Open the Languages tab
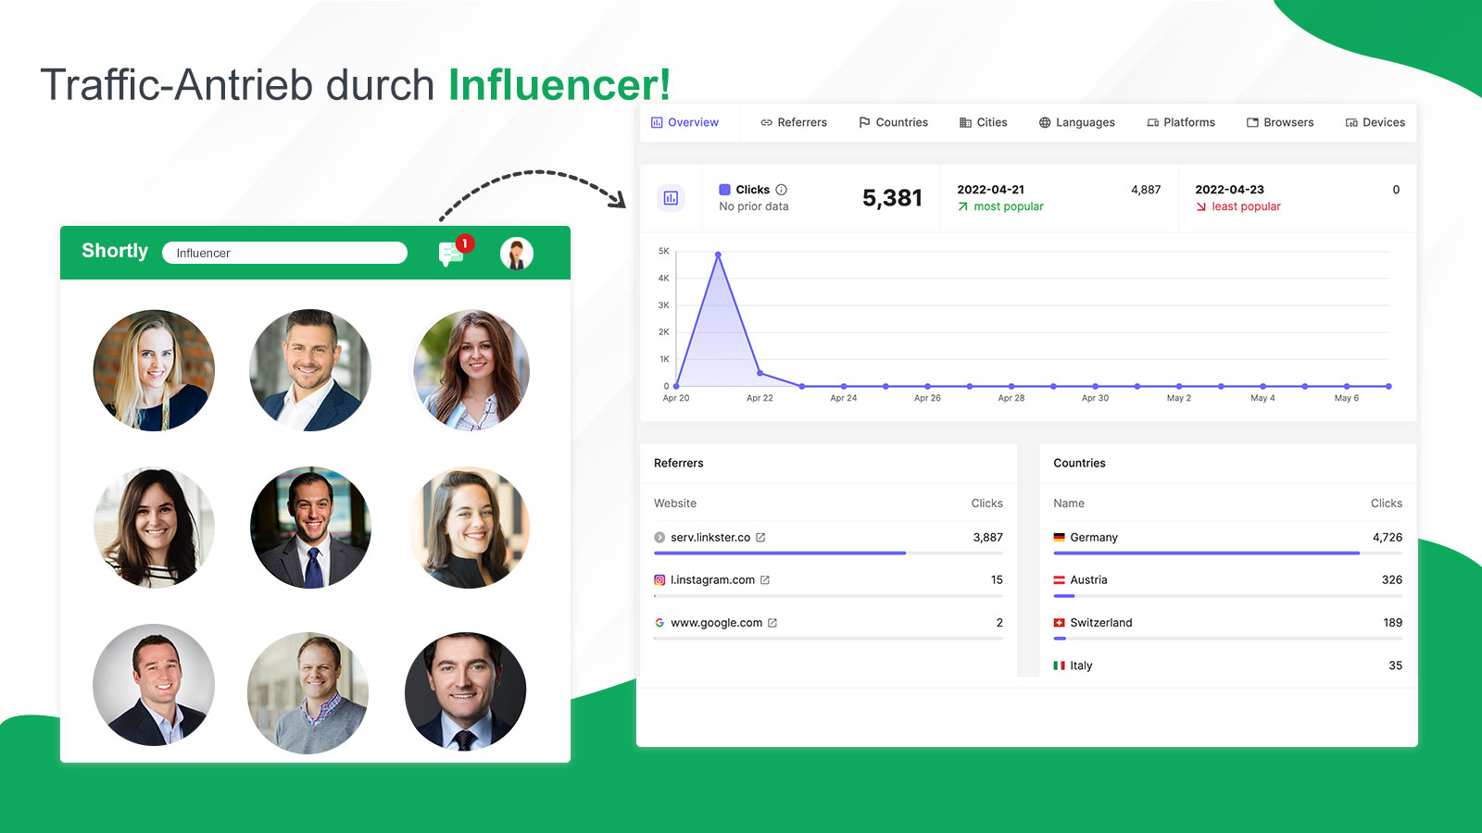 coord(1076,122)
